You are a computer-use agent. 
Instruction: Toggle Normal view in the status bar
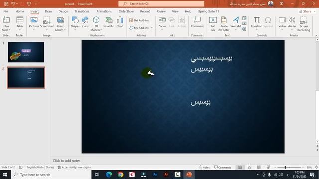tap(240, 167)
